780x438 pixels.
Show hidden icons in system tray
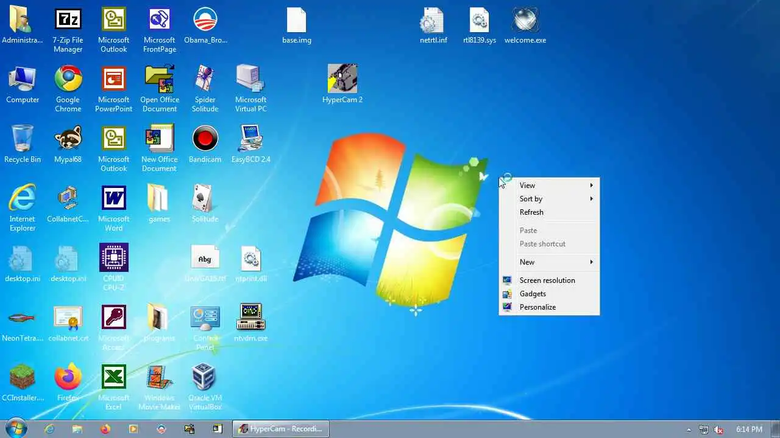(689, 429)
